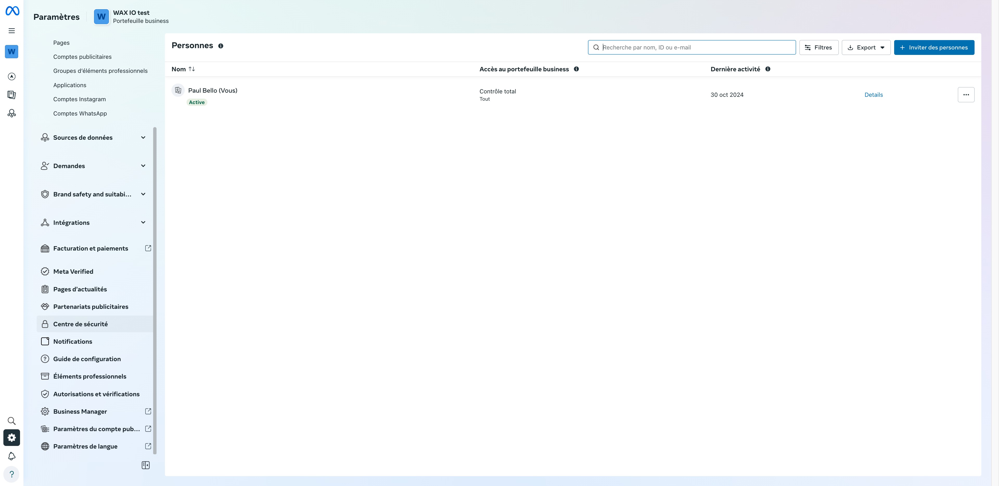Open the notifications bell icon

click(x=12, y=456)
